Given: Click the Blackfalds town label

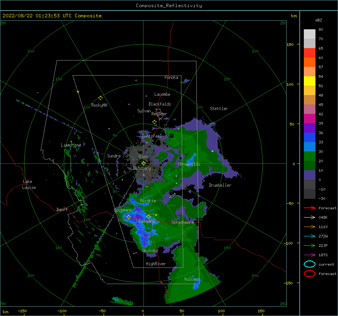Looking at the screenshot, I should (x=160, y=104).
